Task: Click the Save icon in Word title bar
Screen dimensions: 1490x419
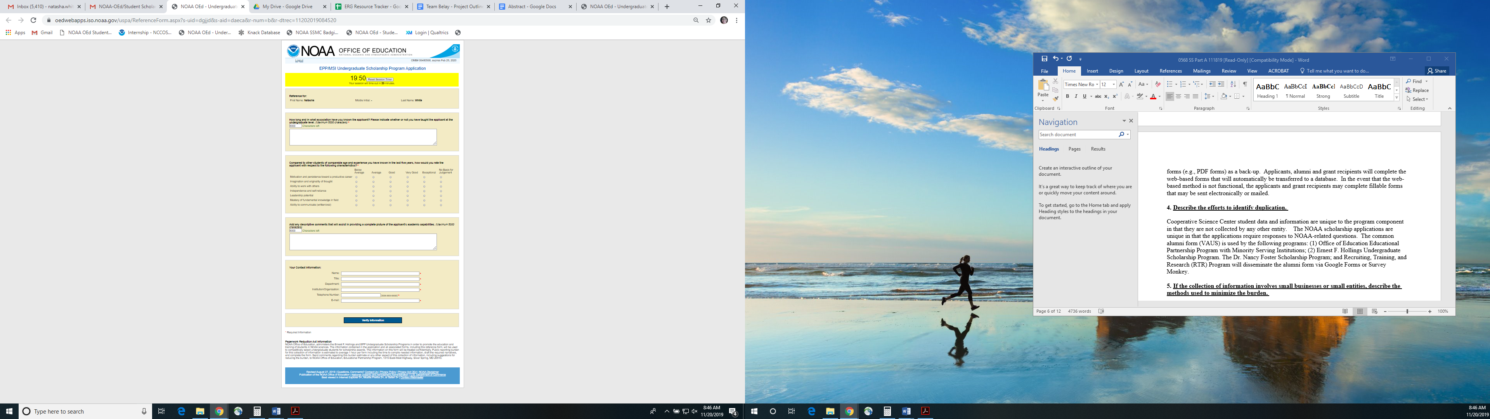Action: (1045, 59)
